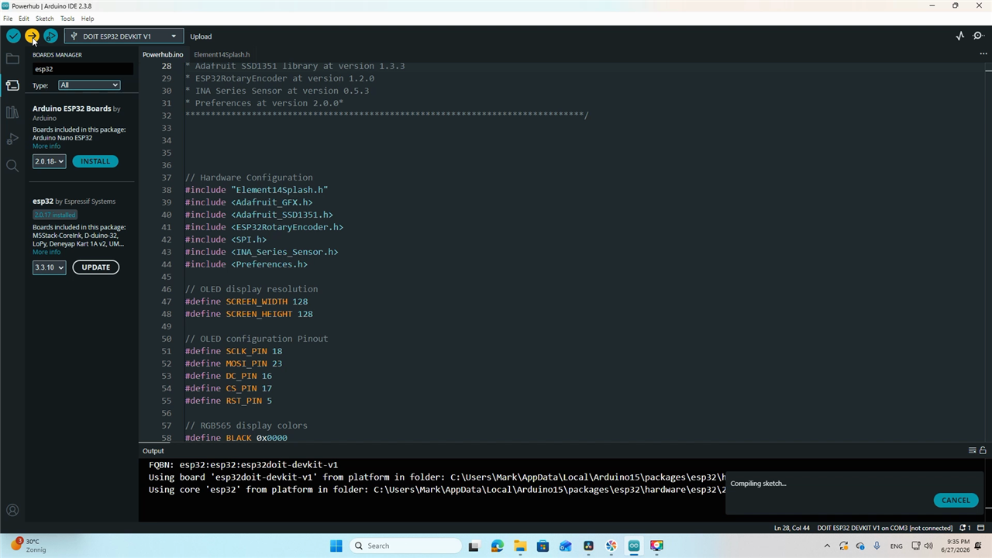The height and width of the screenshot is (558, 992).
Task: Start debugging with the debug toolbar button
Action: point(50,36)
